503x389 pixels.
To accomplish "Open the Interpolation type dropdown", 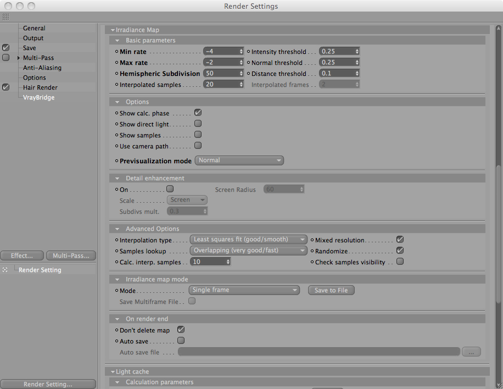I will [249, 240].
